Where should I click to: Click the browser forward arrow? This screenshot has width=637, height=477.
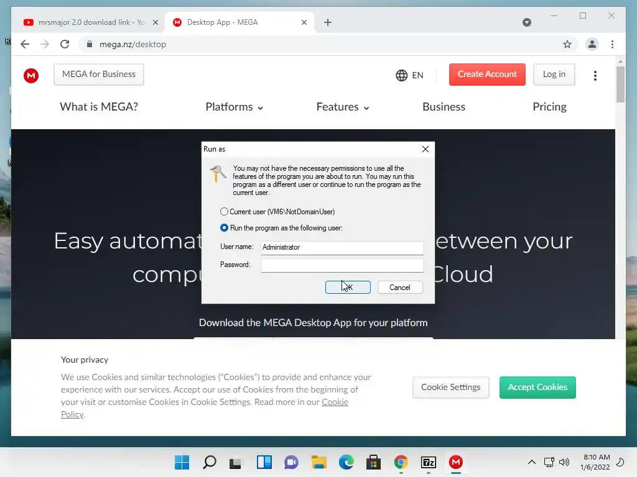[x=45, y=44]
